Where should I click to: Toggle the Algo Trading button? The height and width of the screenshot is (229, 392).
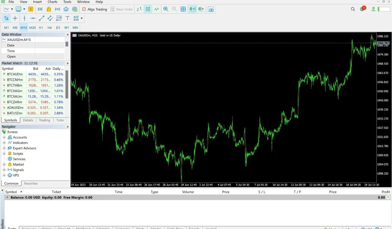pyautogui.click(x=95, y=9)
